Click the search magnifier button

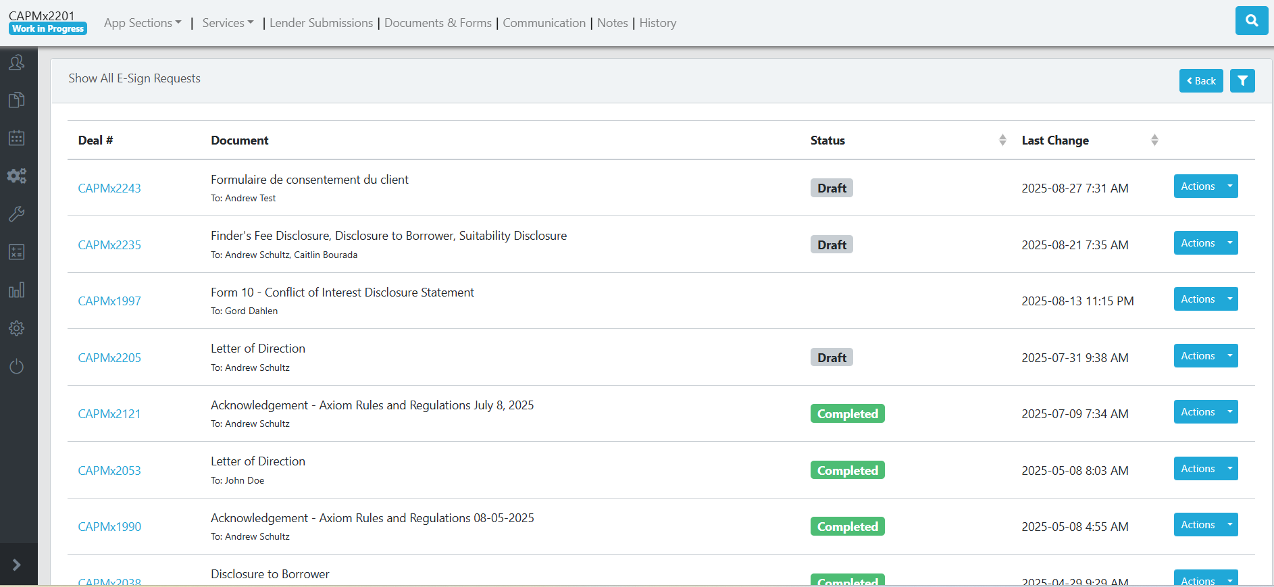(x=1251, y=21)
